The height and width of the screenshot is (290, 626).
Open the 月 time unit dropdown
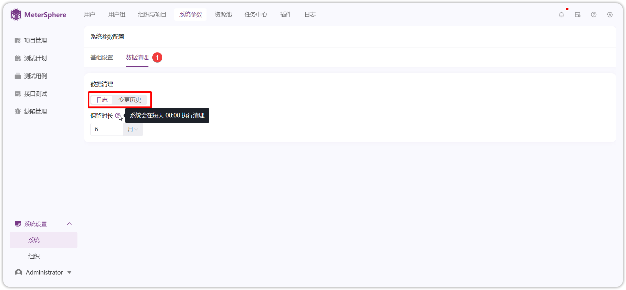coord(133,129)
